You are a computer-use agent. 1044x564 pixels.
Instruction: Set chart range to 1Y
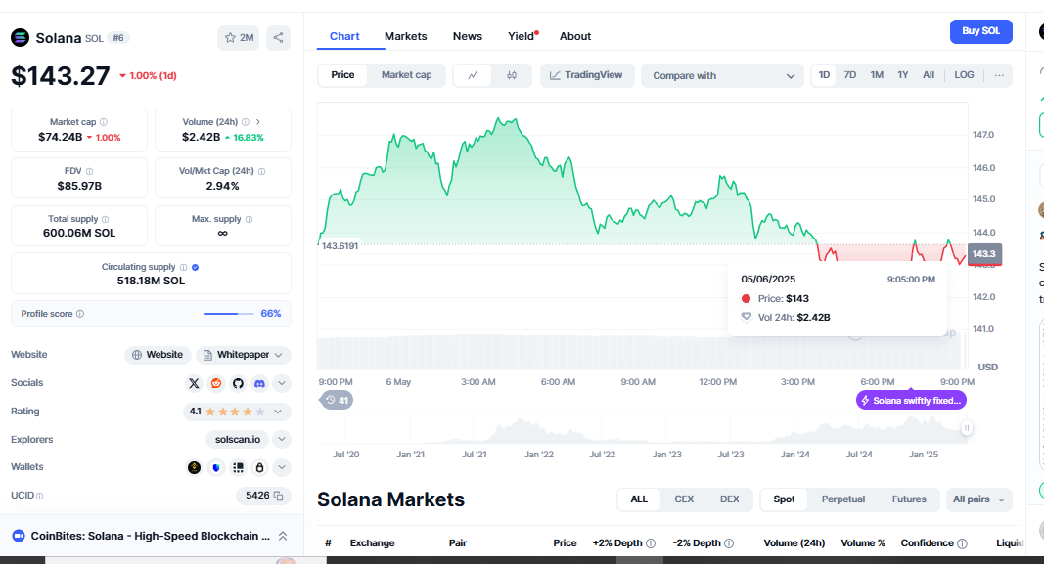[x=903, y=75]
